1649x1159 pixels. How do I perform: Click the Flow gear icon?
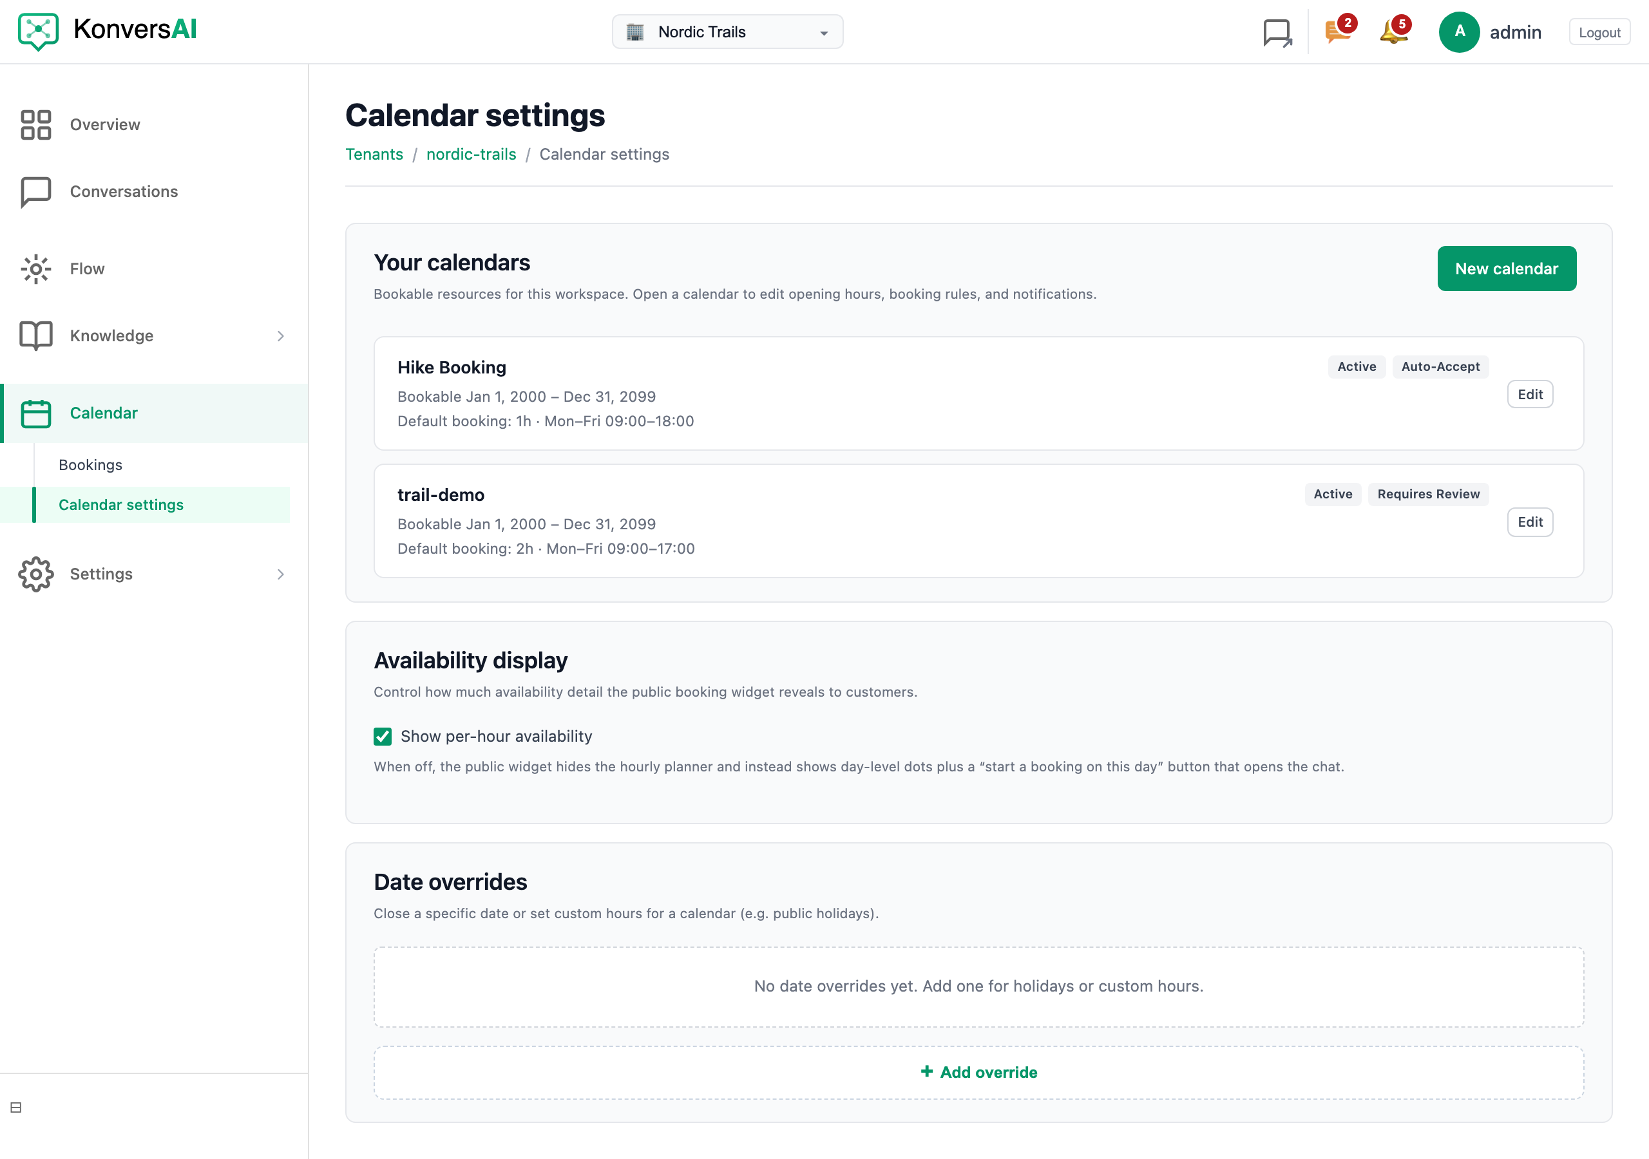click(x=36, y=269)
